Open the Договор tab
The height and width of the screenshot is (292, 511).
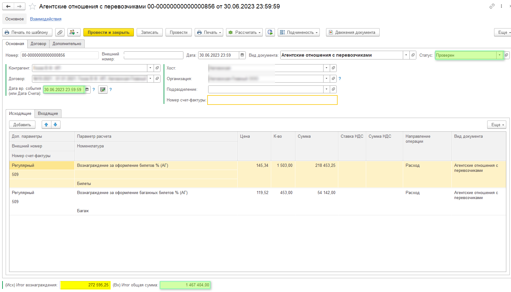(x=38, y=44)
